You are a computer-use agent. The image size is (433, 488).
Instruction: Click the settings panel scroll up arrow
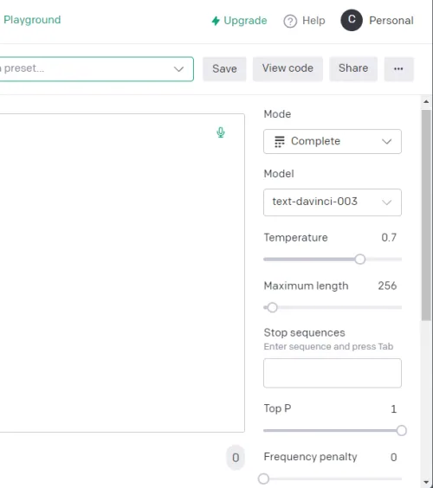[426, 102]
